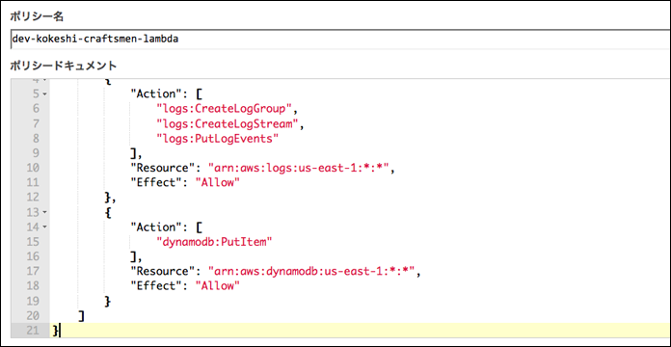Click "logs:CreateLogStream" string
671x347 pixels.
click(228, 123)
